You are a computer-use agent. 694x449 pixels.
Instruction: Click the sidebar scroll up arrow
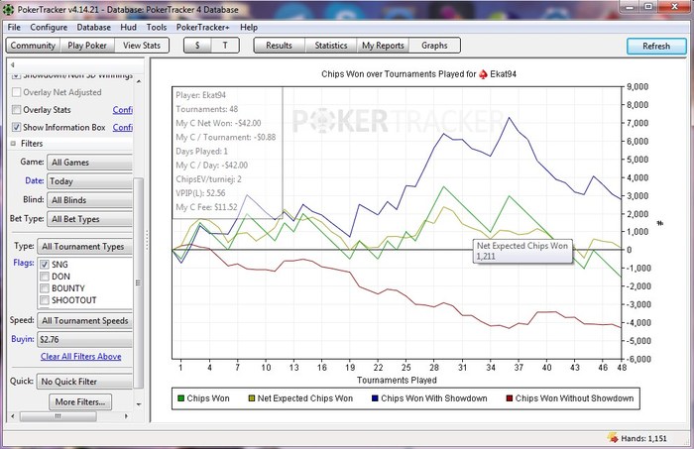(139, 81)
